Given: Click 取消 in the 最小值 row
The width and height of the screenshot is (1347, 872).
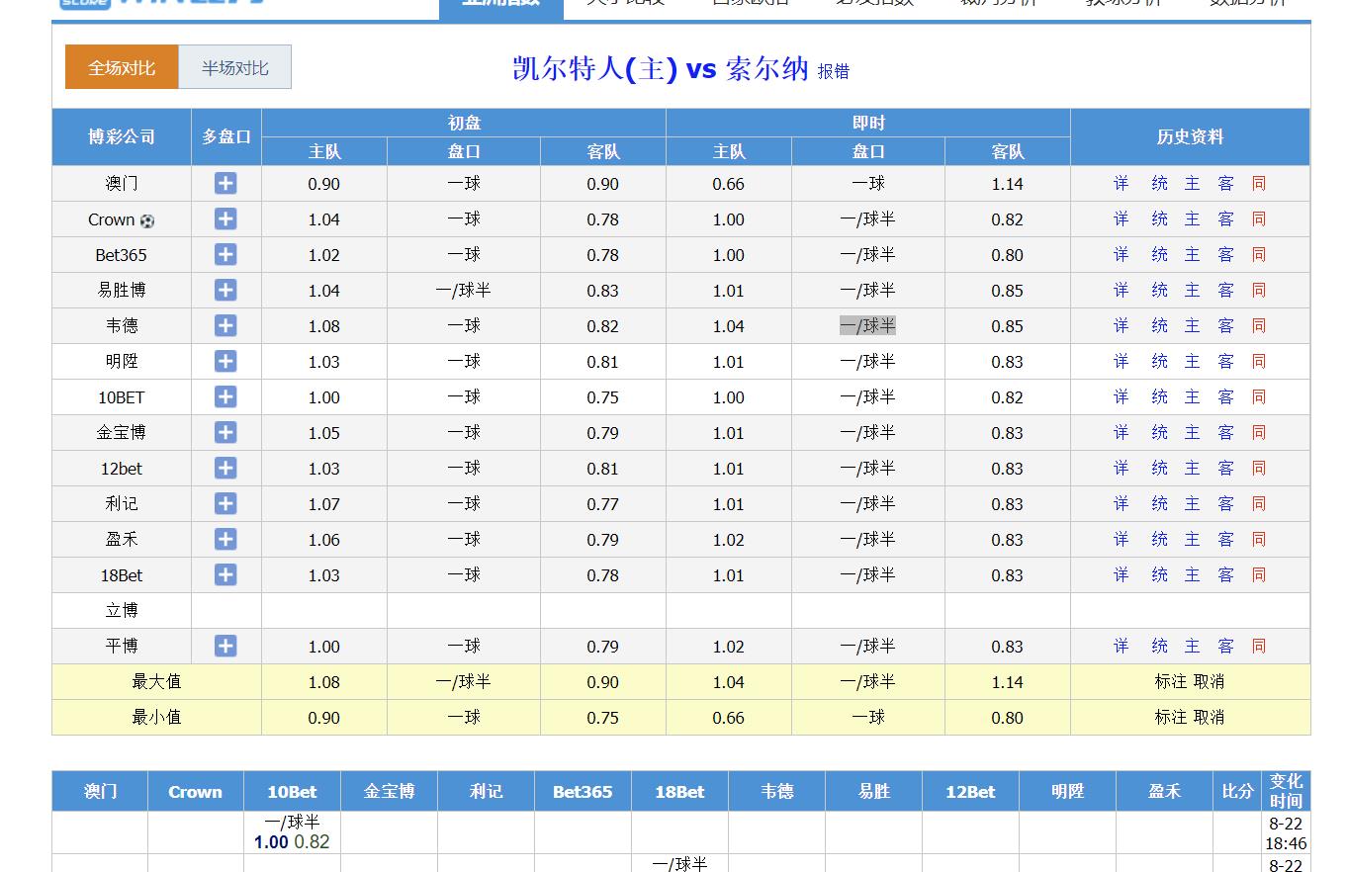Looking at the screenshot, I should tap(1209, 717).
